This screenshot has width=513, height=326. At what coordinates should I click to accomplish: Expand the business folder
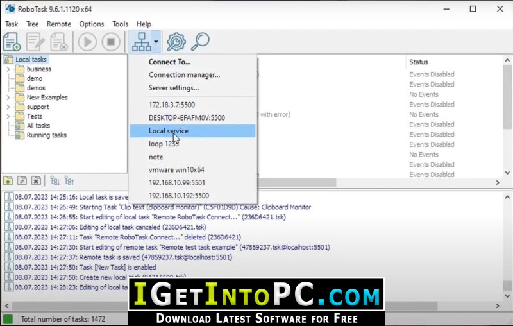click(8, 69)
